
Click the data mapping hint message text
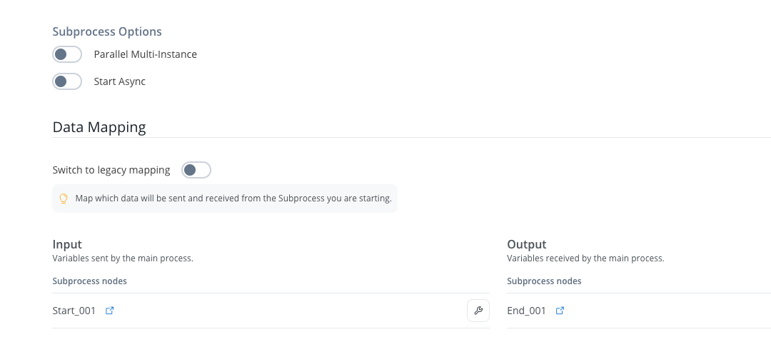233,198
